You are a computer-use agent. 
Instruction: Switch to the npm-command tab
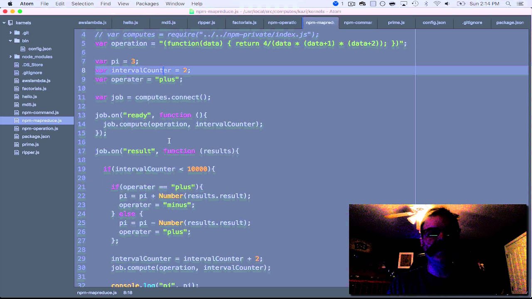pos(358,22)
